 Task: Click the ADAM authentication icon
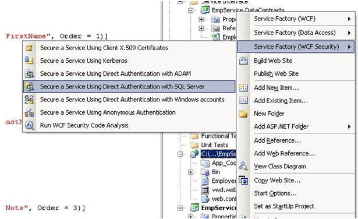29,74
